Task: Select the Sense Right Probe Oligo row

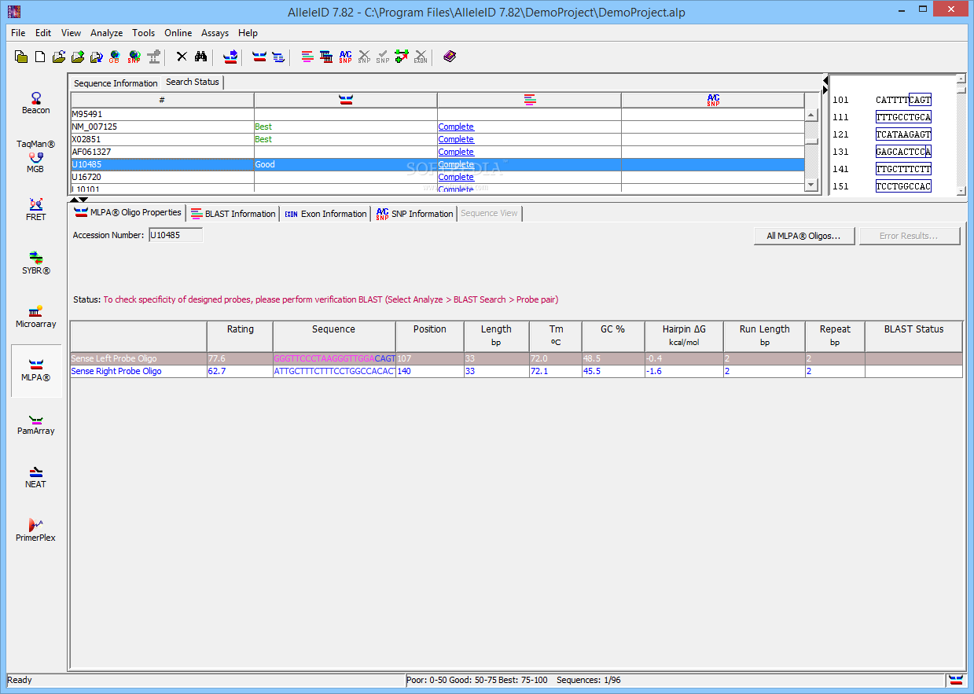Action: tap(516, 371)
